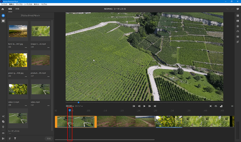Screen dimensions: 241x142
Task: Click the trash delete icon
Action: pyautogui.click(x=3, y=127)
